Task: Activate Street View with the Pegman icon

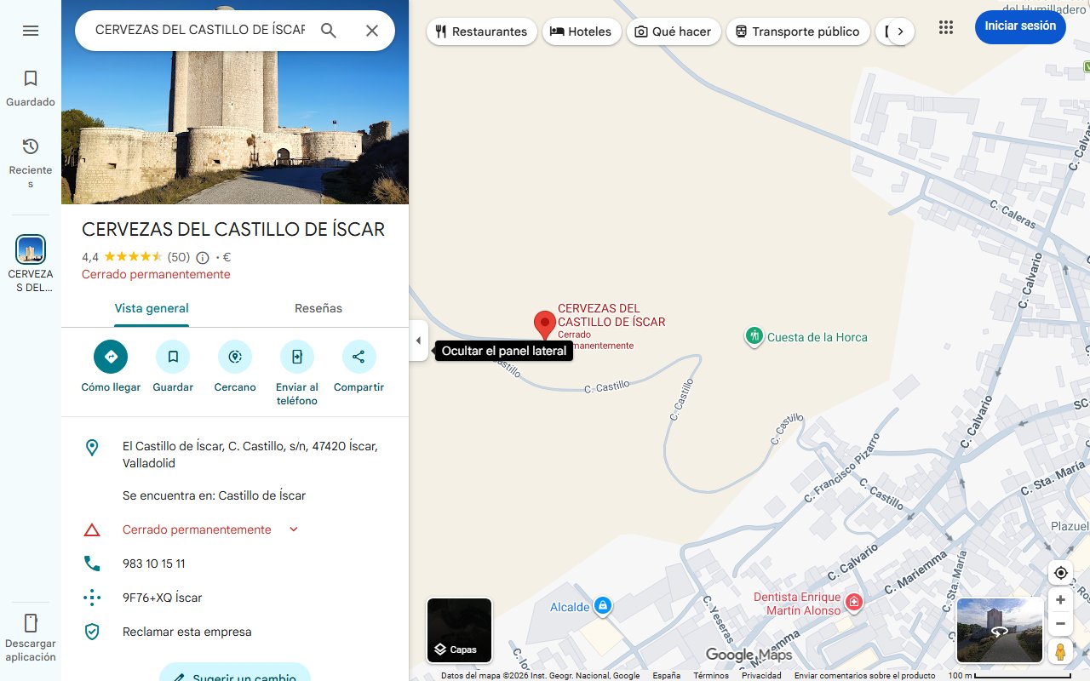Action: (x=1060, y=651)
